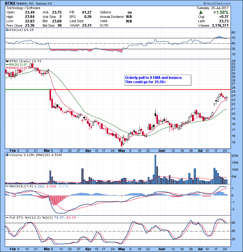The height and width of the screenshot is (252, 243).
Task: Click the tallest volume bar reaching 20M
Action: [155, 169]
